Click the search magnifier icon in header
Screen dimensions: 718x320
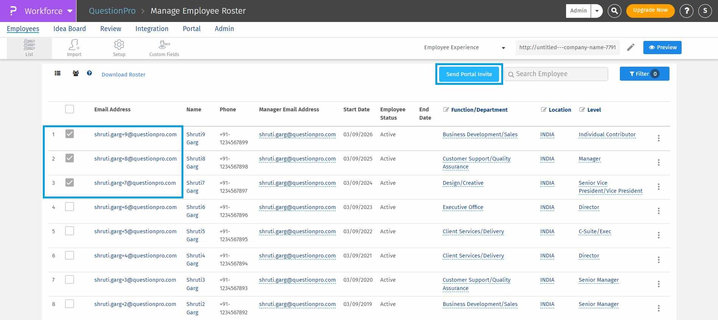[615, 11]
